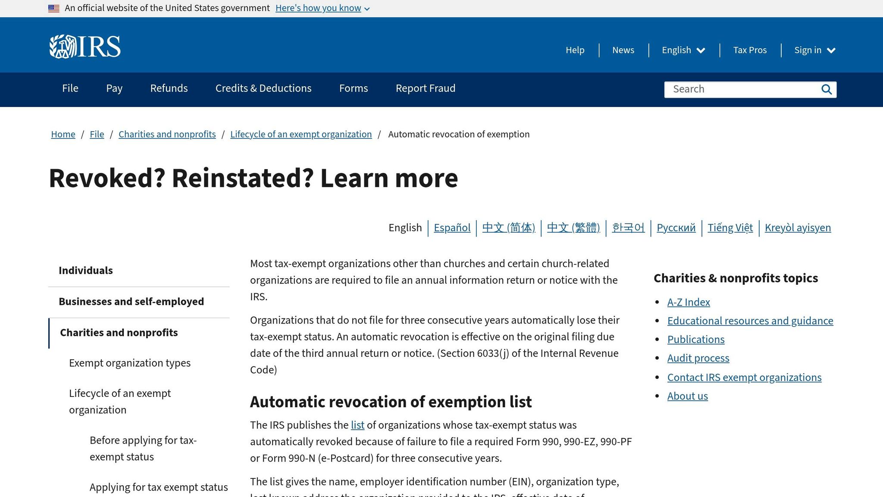Open Publications topic link
The width and height of the screenshot is (883, 497).
[x=696, y=340]
